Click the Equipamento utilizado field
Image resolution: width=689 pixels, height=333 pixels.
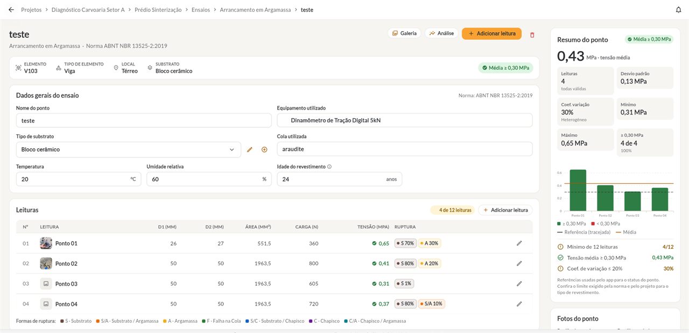[x=405, y=120]
